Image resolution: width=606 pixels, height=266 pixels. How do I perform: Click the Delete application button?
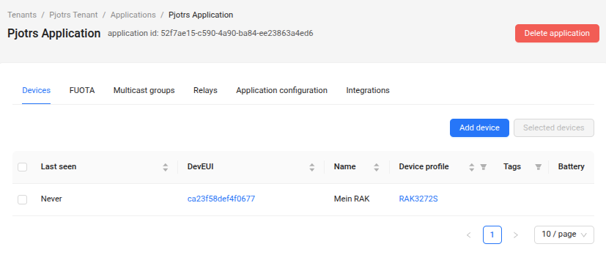pos(557,33)
